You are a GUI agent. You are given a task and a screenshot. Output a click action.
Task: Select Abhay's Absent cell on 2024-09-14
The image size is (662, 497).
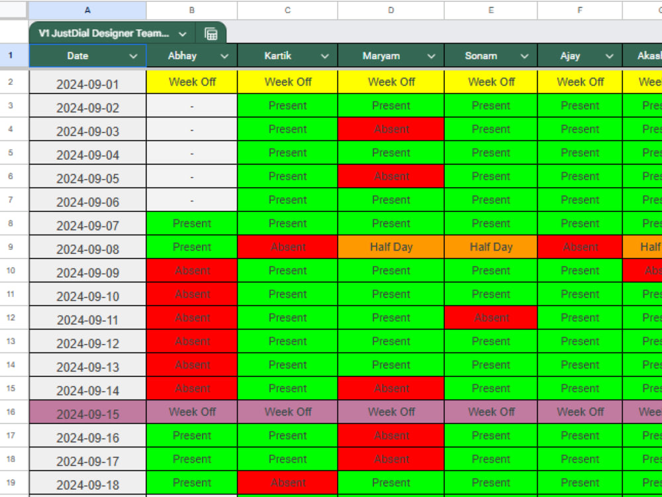point(192,388)
